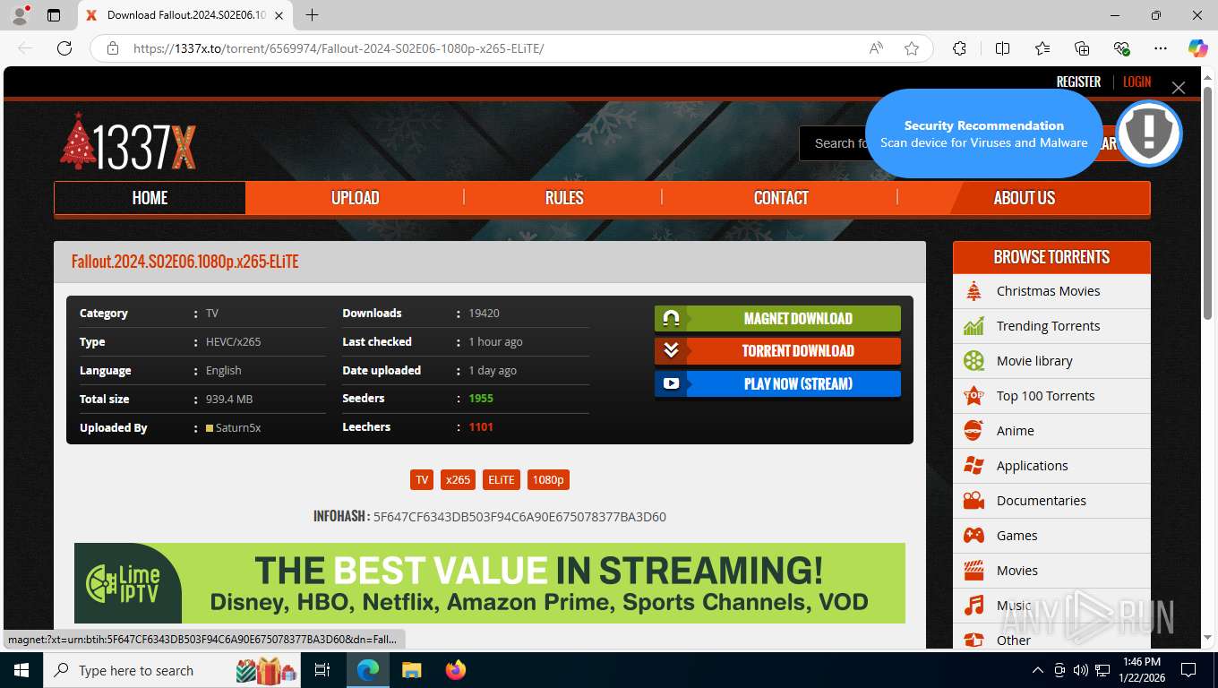Image resolution: width=1218 pixels, height=688 pixels.
Task: Close the security recommendation popup
Action: click(1179, 87)
